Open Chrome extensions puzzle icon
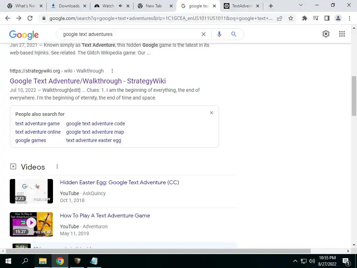This screenshot has height=268, width=357. tap(304, 18)
